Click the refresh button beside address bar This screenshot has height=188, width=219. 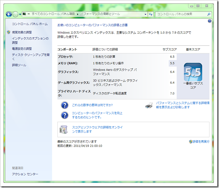point(151,14)
